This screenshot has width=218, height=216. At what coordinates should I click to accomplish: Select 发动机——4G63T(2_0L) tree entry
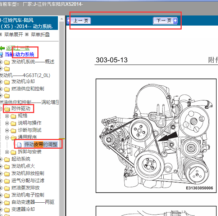tap(25, 75)
